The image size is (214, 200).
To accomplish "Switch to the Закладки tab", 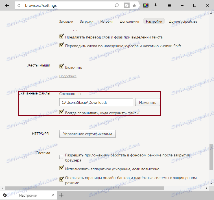I will [66, 21].
